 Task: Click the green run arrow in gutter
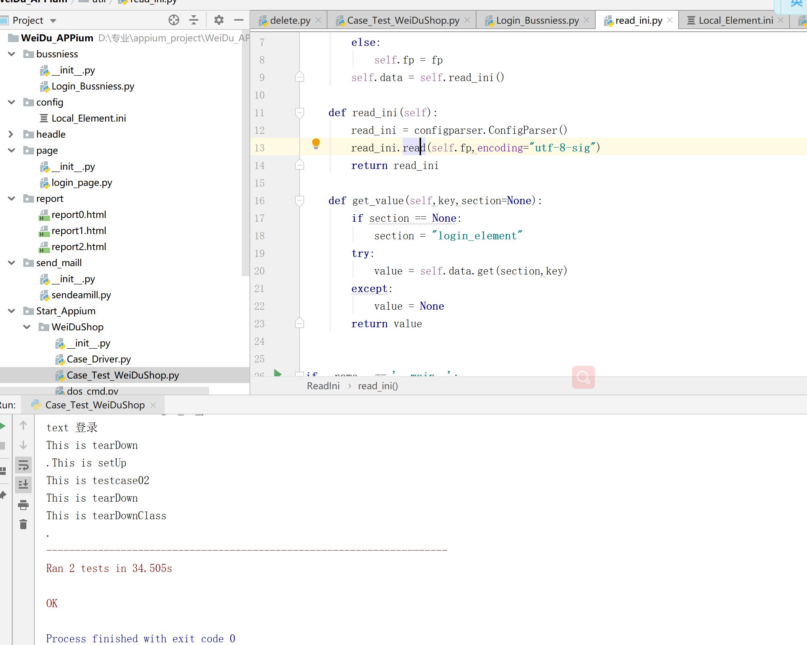278,374
